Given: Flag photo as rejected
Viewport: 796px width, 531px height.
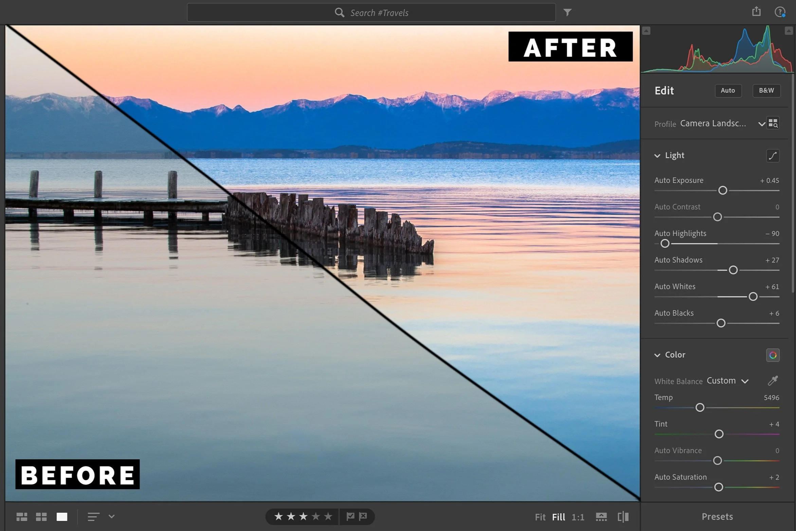Looking at the screenshot, I should tap(363, 516).
